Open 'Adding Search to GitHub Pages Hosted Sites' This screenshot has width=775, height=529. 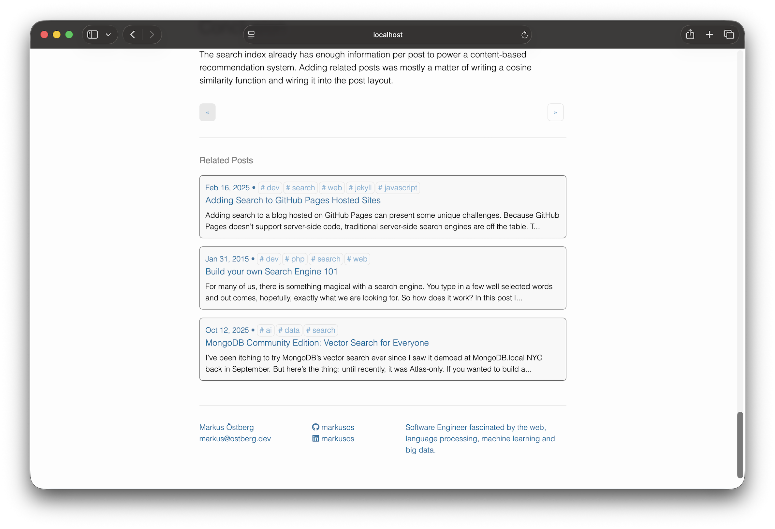(293, 200)
